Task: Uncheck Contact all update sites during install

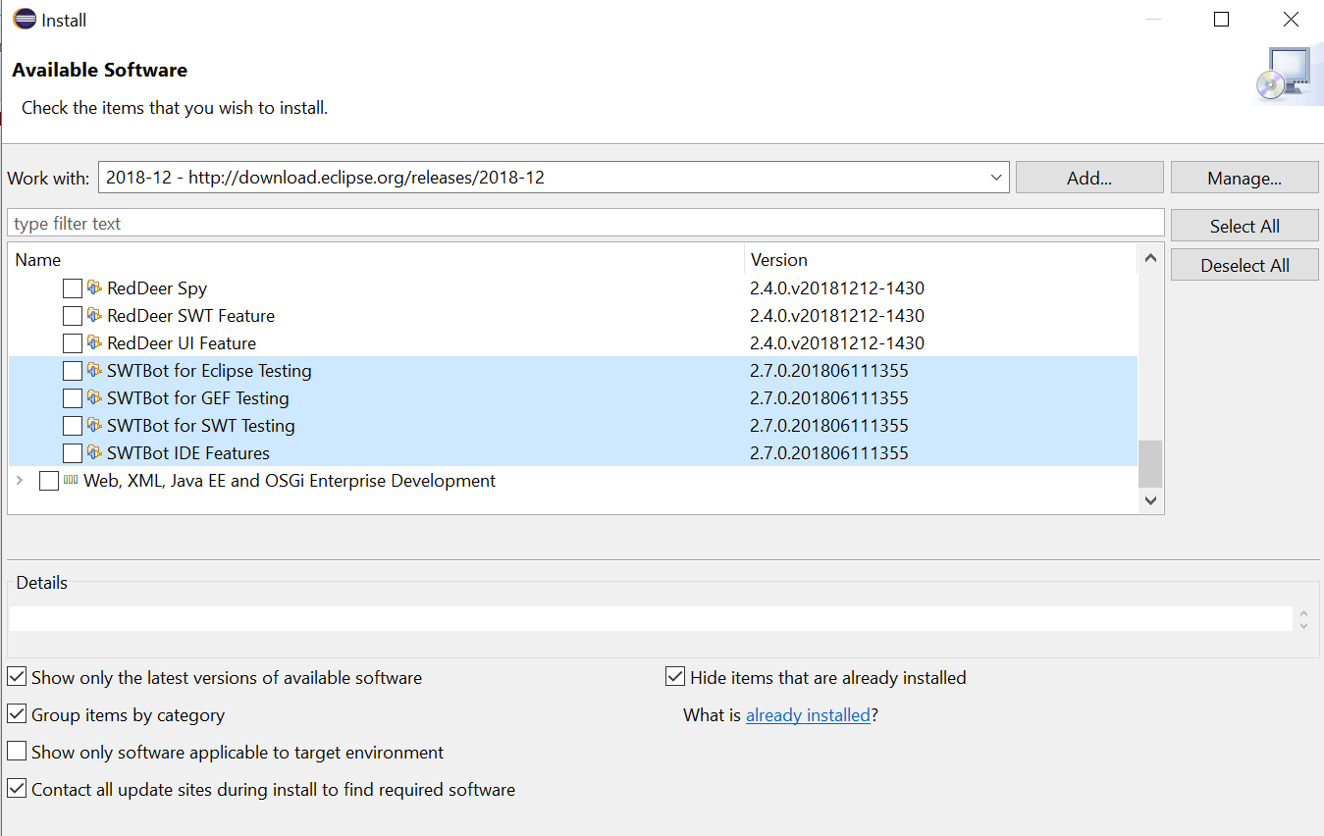Action: [17, 789]
